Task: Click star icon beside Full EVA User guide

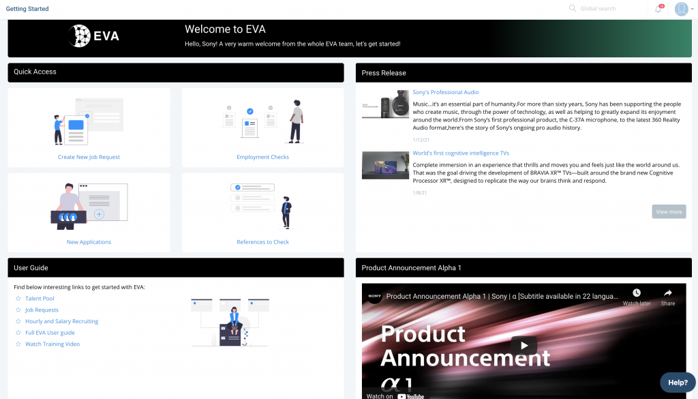Action: 18,332
